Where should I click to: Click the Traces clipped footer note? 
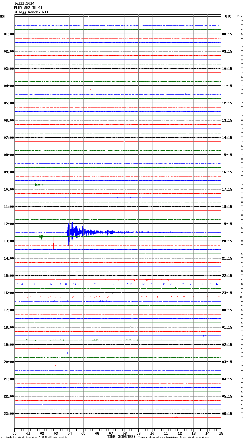pyautogui.click(x=173, y=437)
